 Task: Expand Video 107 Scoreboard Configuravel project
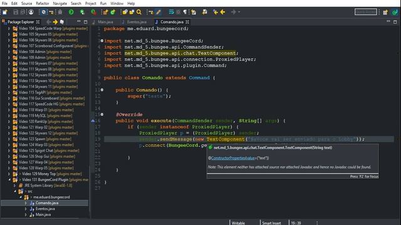9,46
